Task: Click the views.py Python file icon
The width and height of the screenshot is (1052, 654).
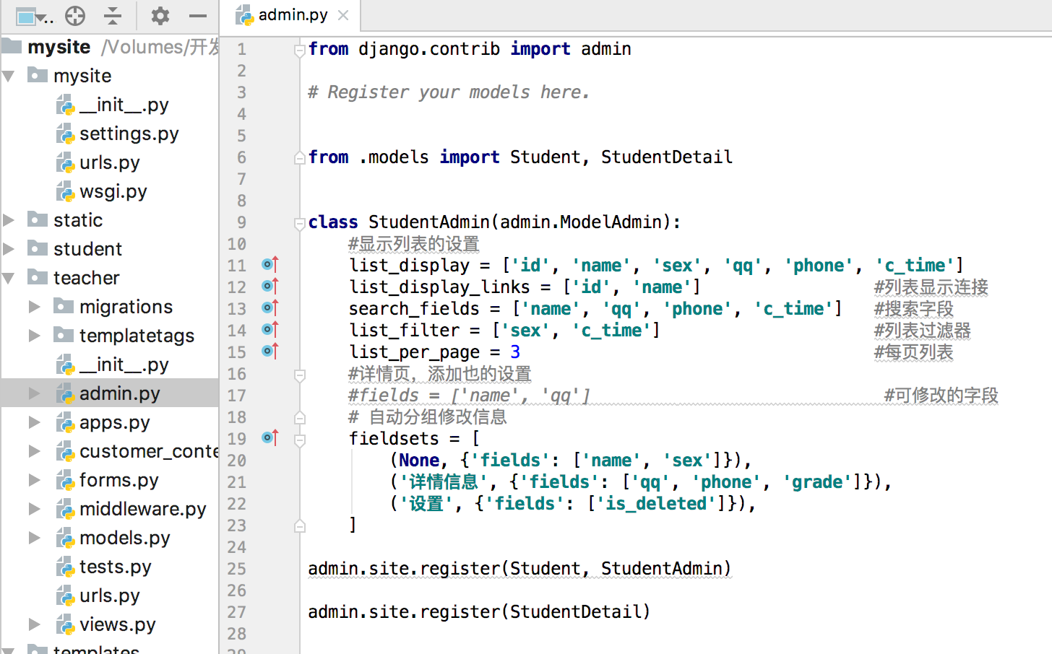Action: (x=65, y=624)
